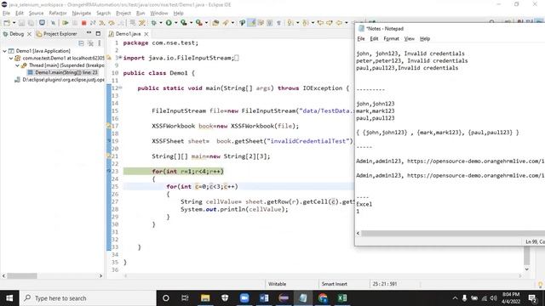
Task: Click the Type here to search box
Action: (x=88, y=298)
